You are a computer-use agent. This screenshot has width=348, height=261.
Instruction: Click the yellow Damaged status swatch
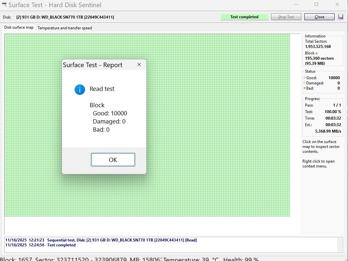click(305, 83)
